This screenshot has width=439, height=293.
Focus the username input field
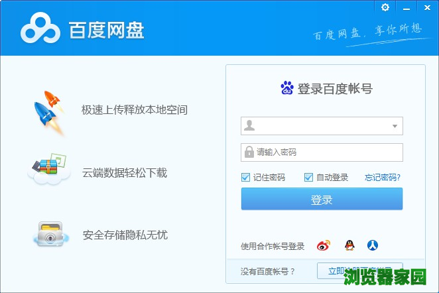pos(315,125)
